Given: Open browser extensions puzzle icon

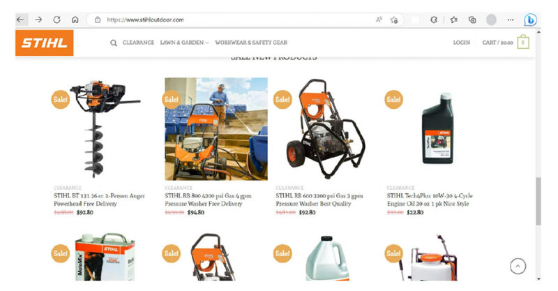Looking at the screenshot, I should pos(433,20).
